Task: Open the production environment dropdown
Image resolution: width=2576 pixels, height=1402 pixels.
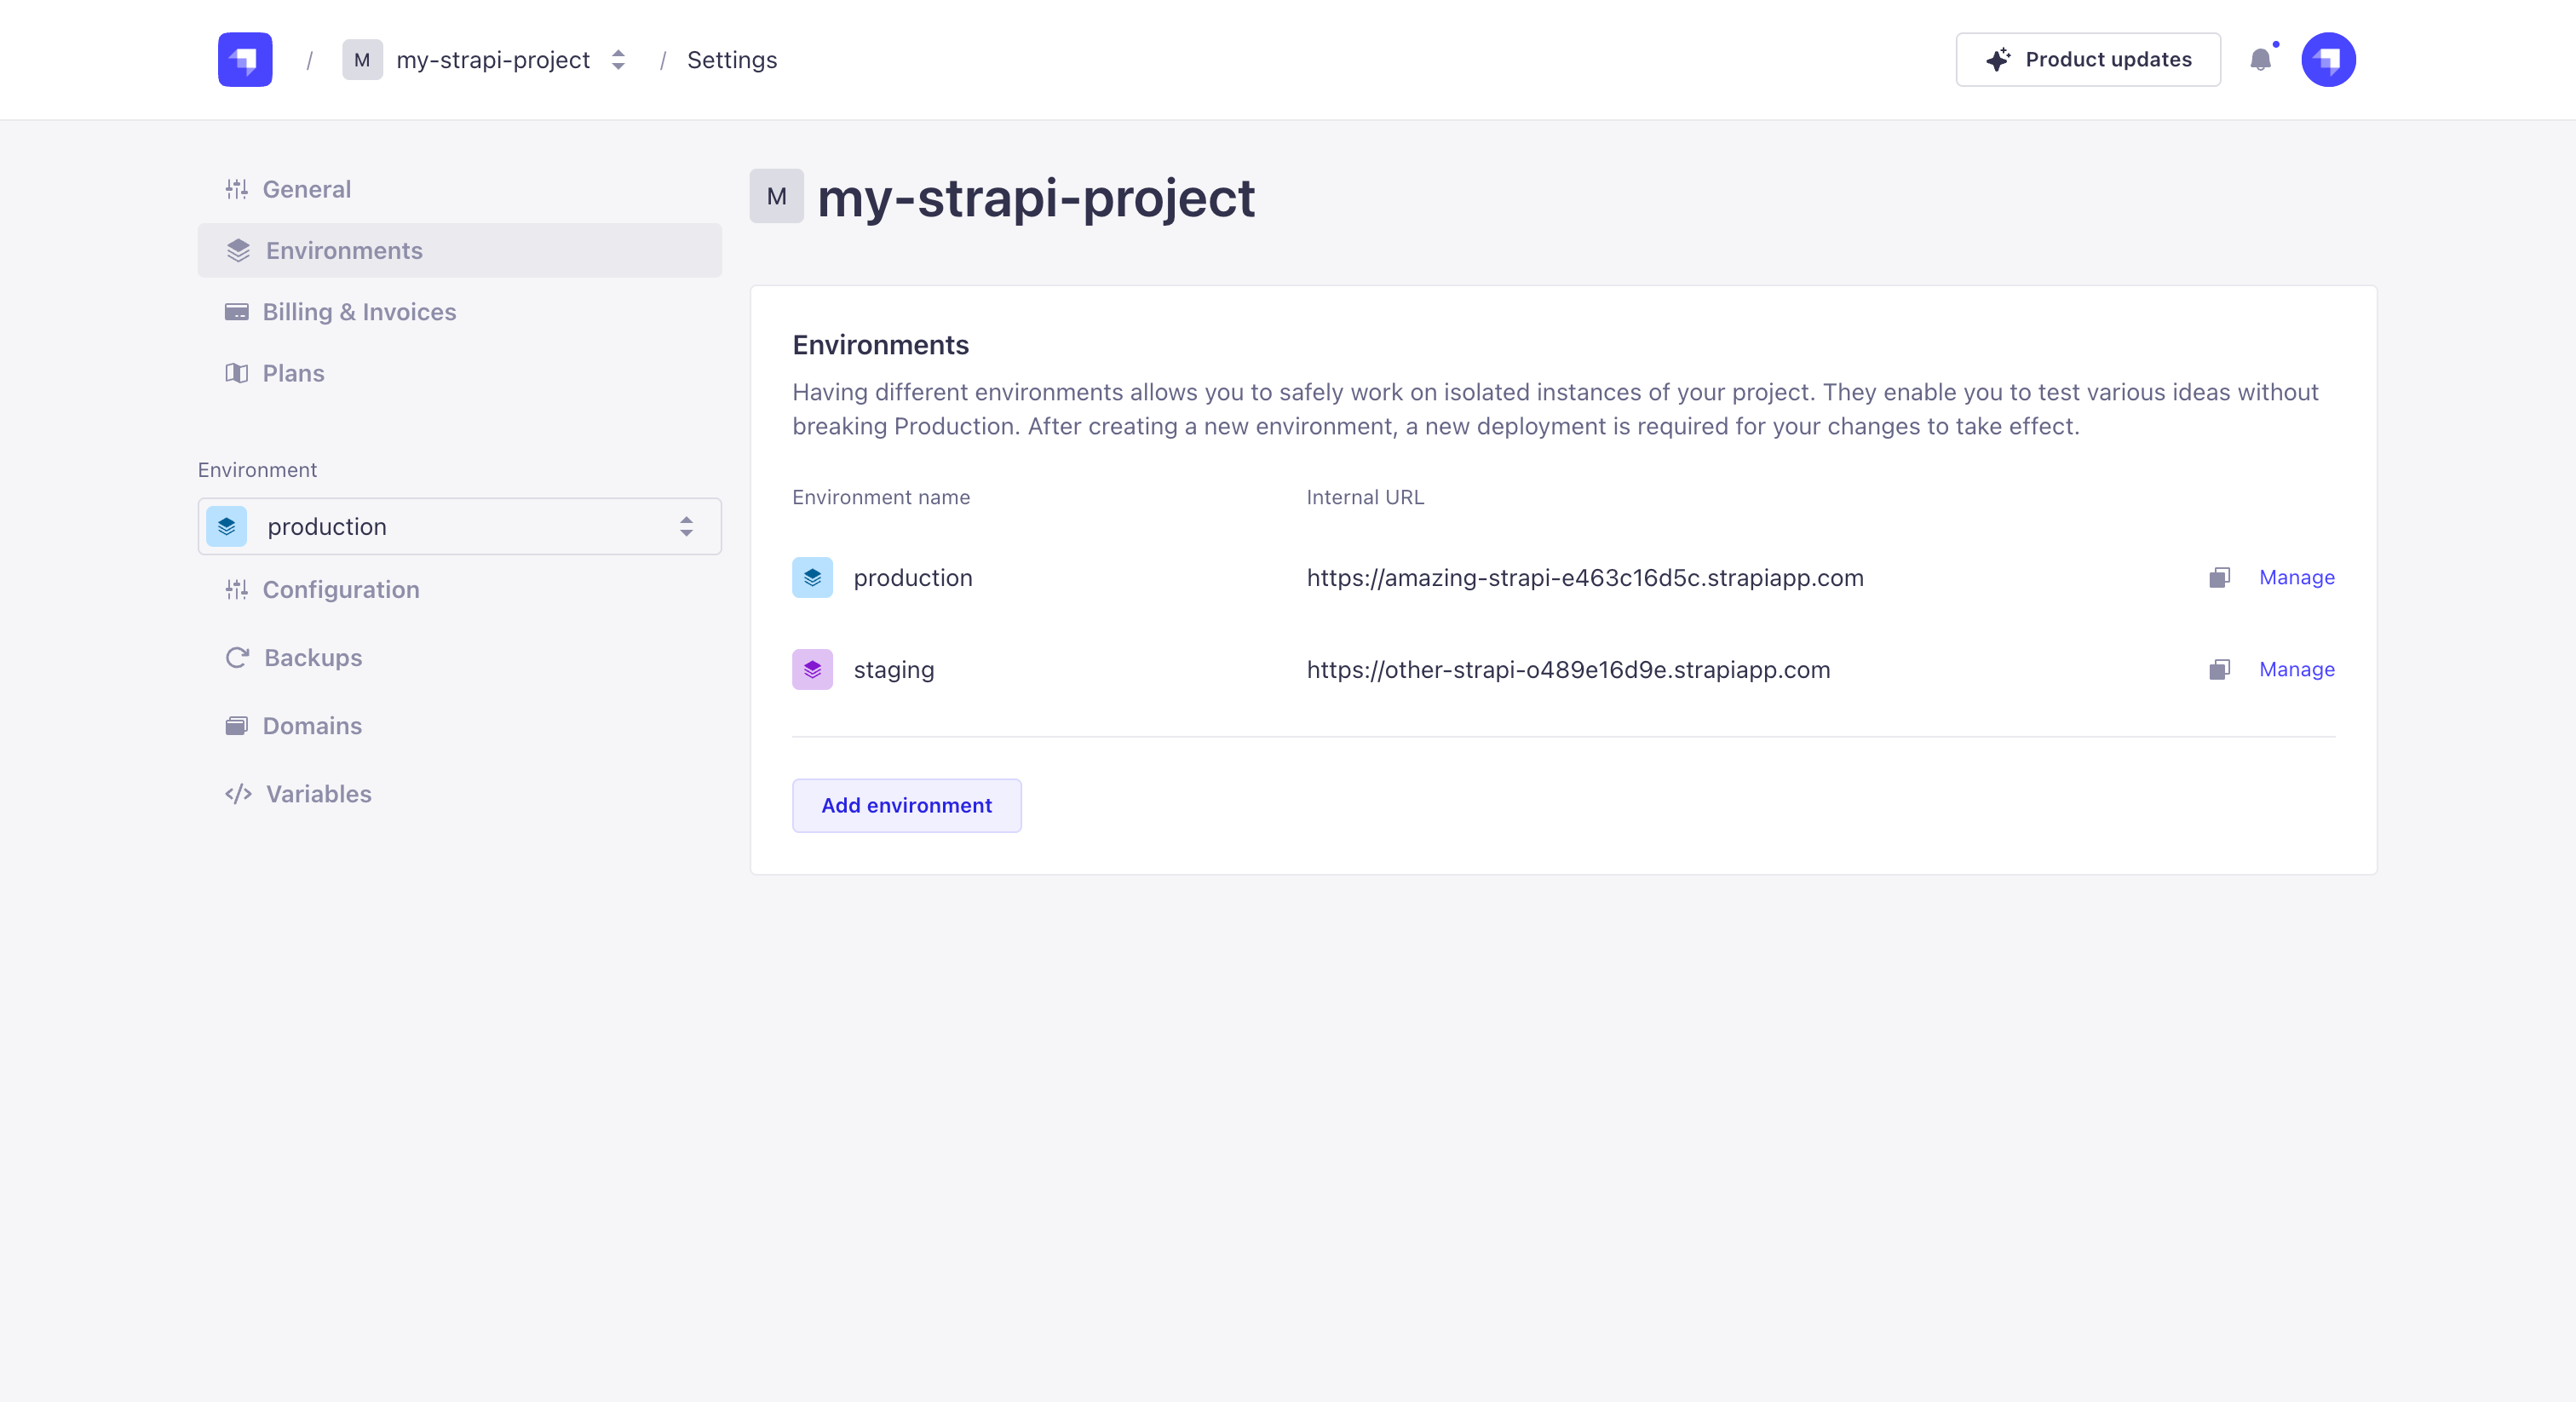Action: [459, 527]
